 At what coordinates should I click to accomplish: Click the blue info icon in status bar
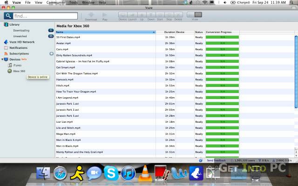[x=201, y=160]
